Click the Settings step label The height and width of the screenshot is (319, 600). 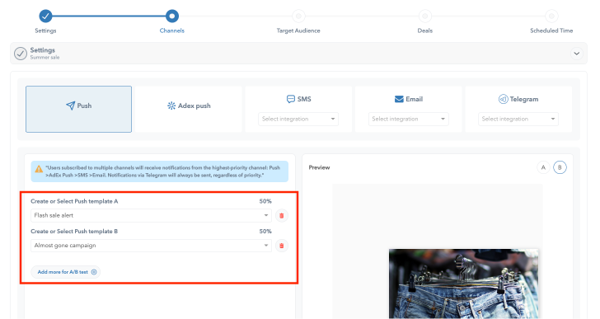[x=45, y=30]
